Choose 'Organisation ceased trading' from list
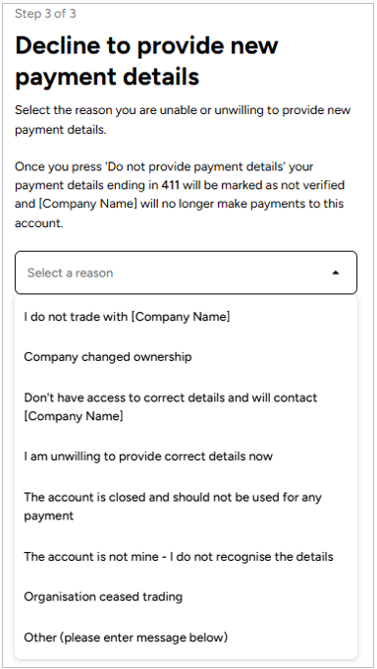This screenshot has width=377, height=669. (x=186, y=596)
